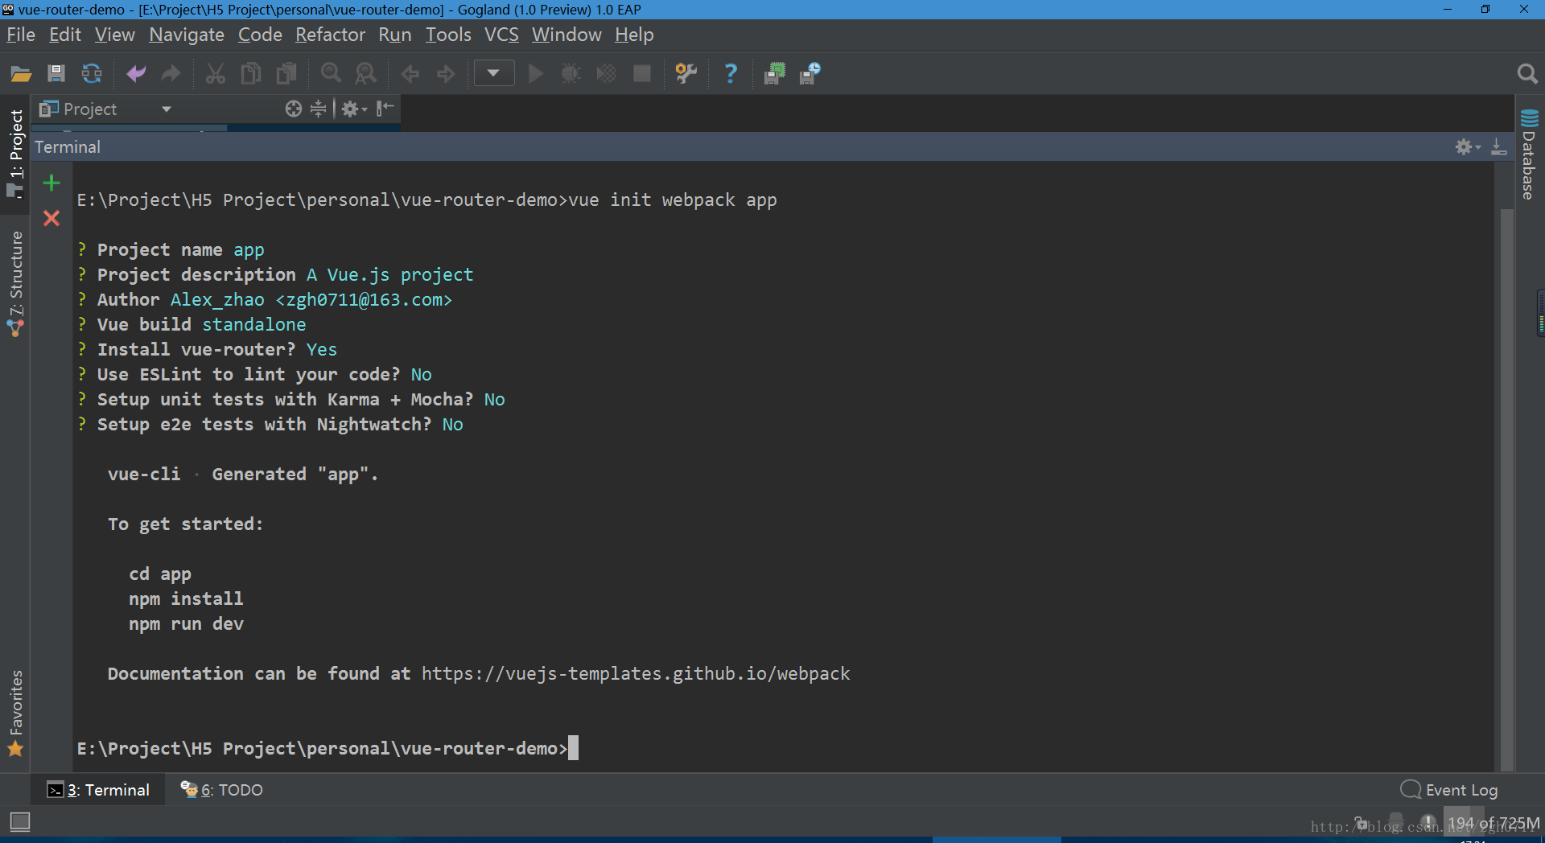Screen dimensions: 1545x843
Task: Switch to the 3: Terminal tab
Action: 98,790
